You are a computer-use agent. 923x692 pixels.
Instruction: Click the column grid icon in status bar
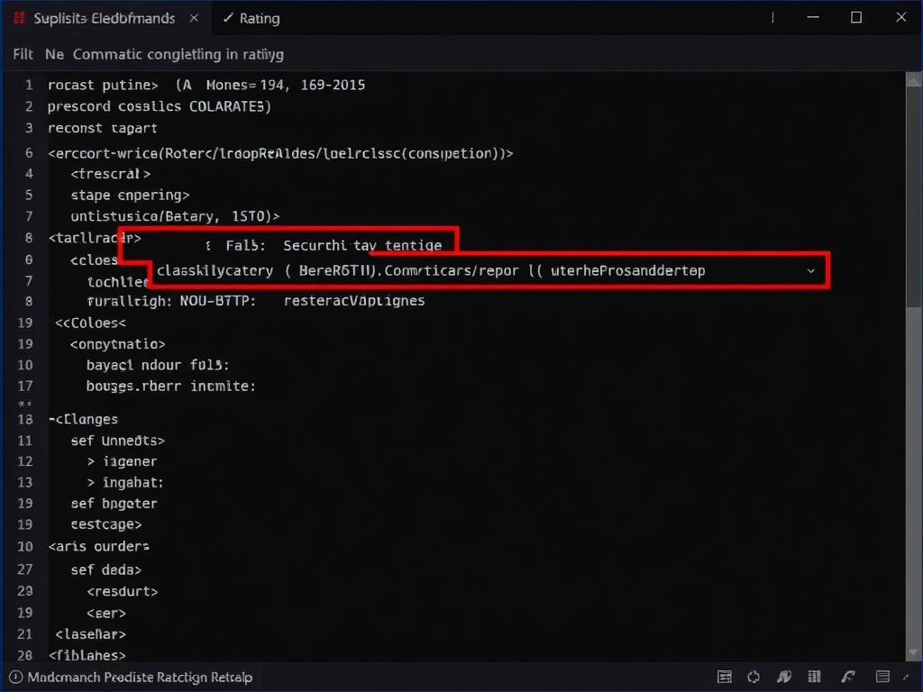click(x=815, y=677)
